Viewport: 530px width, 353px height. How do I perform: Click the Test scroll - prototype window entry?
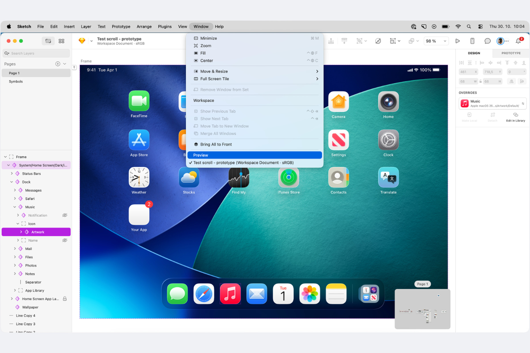[x=255, y=163]
